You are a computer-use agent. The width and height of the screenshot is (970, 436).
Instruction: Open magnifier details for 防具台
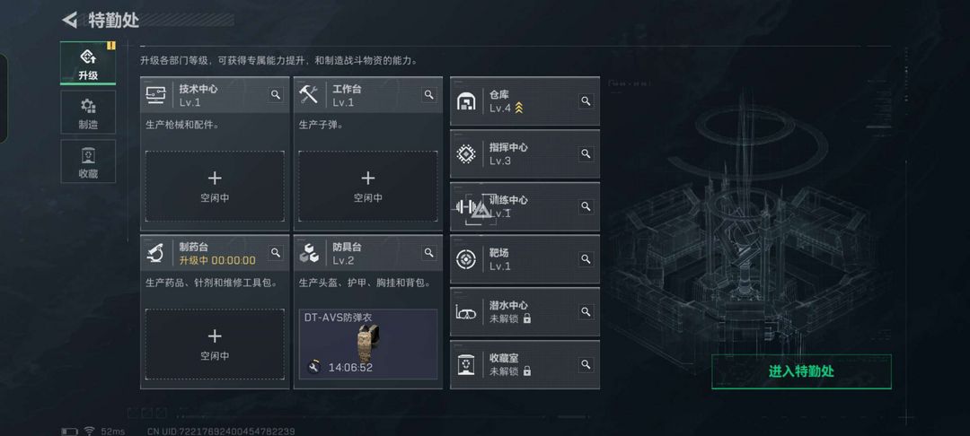(x=428, y=253)
